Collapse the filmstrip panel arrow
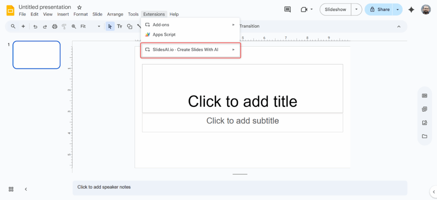 click(x=26, y=189)
